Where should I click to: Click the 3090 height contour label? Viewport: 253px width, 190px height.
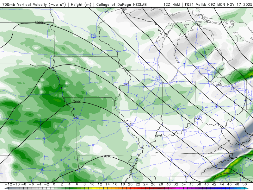[107, 156]
